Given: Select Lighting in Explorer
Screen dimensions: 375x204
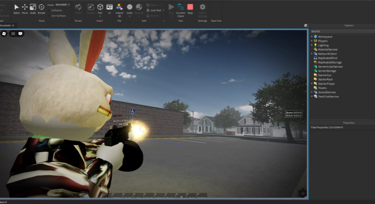Looking at the screenshot, I should pyautogui.click(x=323, y=45).
